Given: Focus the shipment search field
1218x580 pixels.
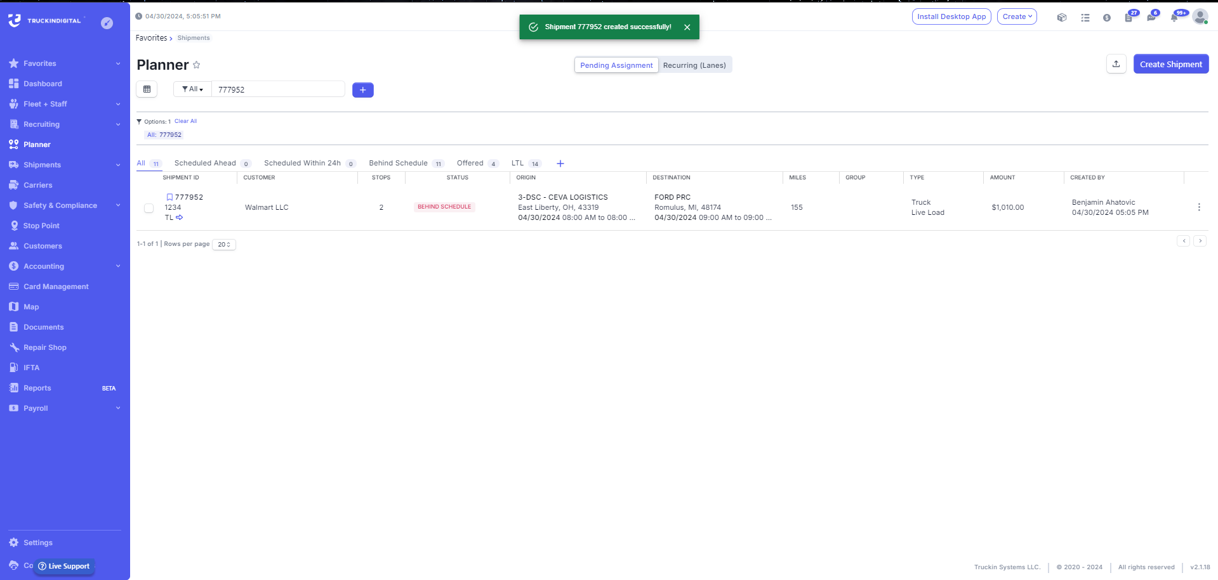Looking at the screenshot, I should click(x=278, y=89).
